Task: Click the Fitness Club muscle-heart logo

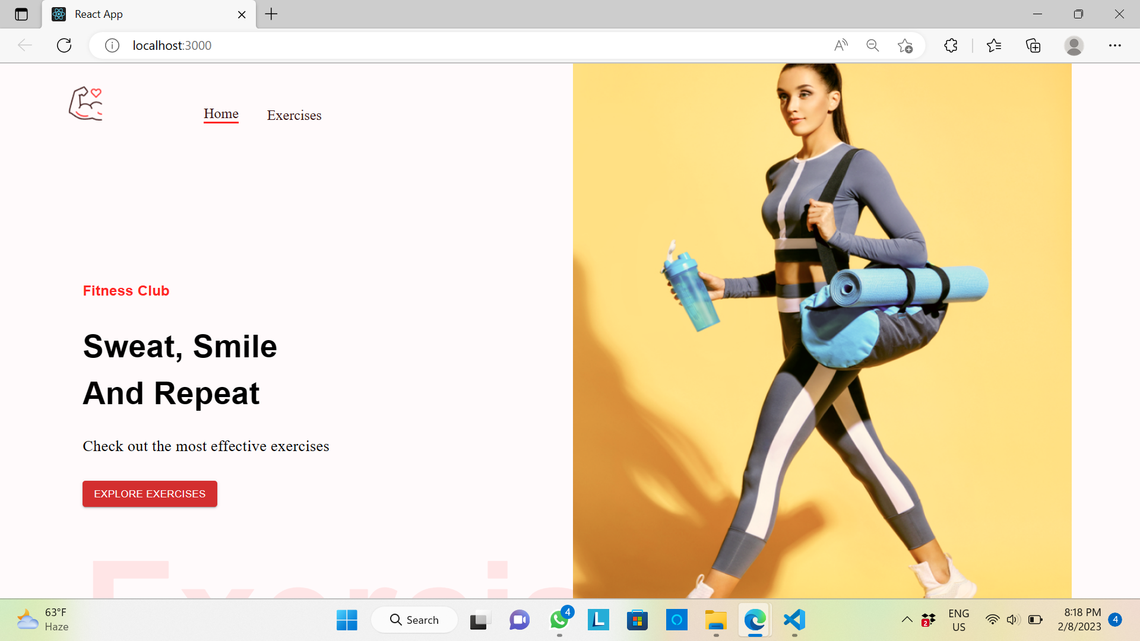Action: tap(86, 104)
